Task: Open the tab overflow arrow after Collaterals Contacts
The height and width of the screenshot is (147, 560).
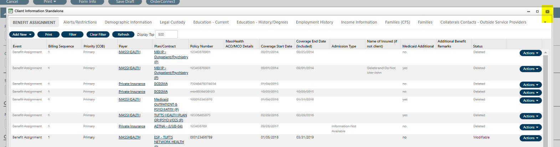Action: coord(545,22)
